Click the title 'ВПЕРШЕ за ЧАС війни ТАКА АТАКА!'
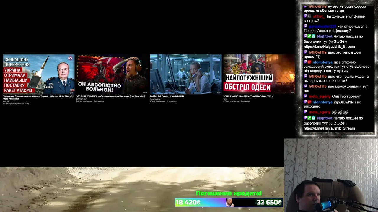 pos(248,96)
